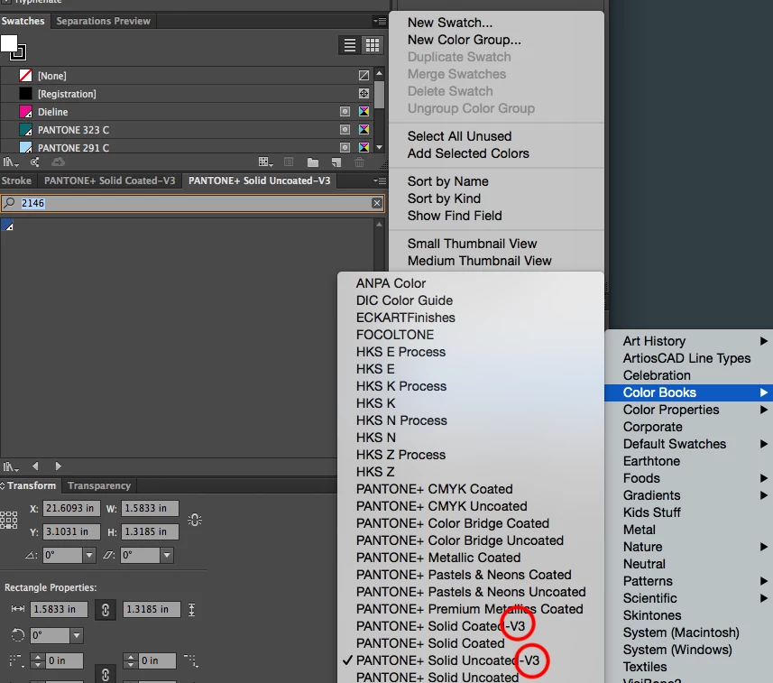Decrease top-right corner radius stepper
Image resolution: width=773 pixels, height=683 pixels.
[131, 664]
